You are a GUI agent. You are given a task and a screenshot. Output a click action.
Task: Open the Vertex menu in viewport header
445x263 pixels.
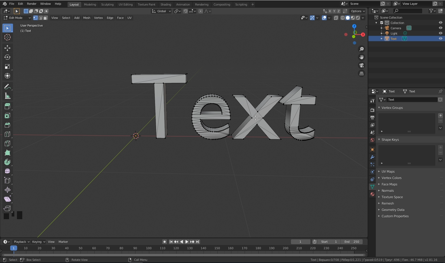pyautogui.click(x=98, y=18)
